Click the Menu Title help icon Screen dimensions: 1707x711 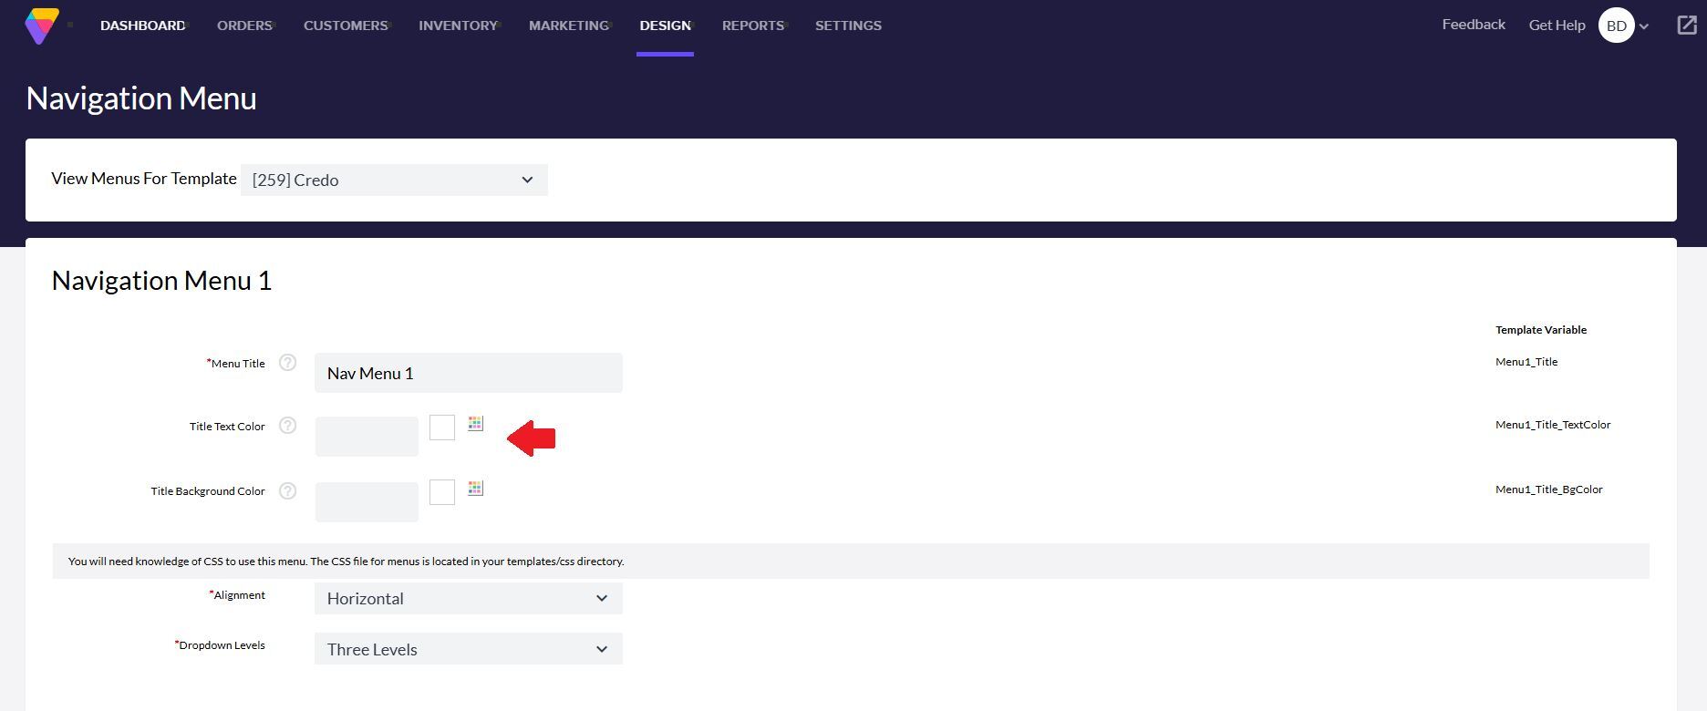287,363
